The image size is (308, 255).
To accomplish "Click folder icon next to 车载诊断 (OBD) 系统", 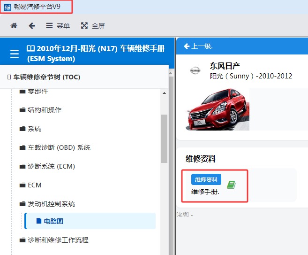I will click(23, 147).
